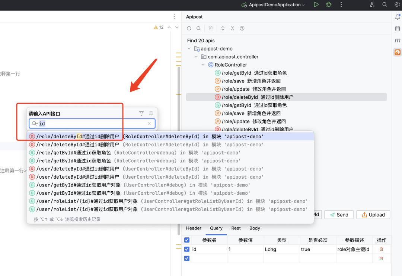Collapse the apipost-demo tree node
This screenshot has height=276, width=402.
(189, 49)
